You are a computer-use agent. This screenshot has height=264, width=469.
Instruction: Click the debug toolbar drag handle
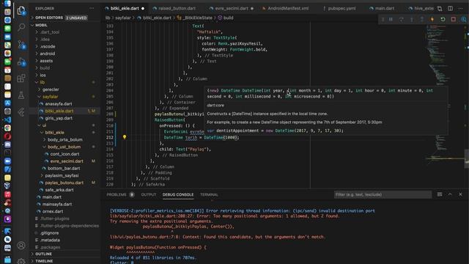[x=383, y=19]
